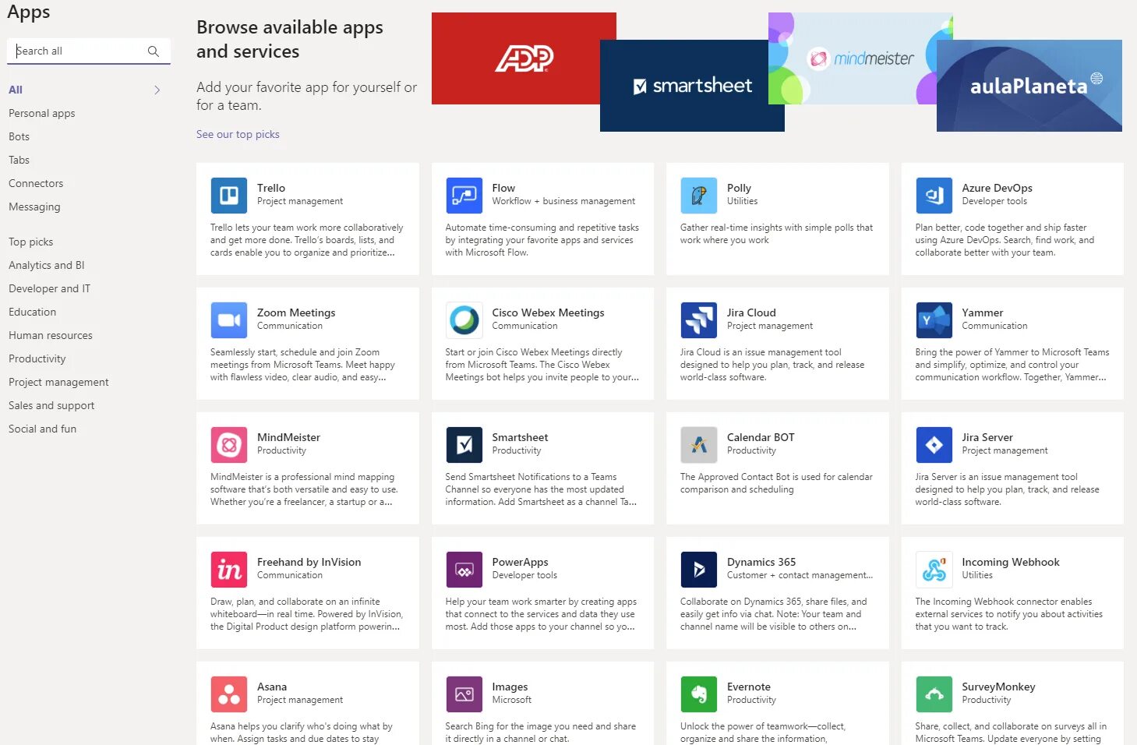Browse Sales and support apps
The height and width of the screenshot is (745, 1137).
51,405
